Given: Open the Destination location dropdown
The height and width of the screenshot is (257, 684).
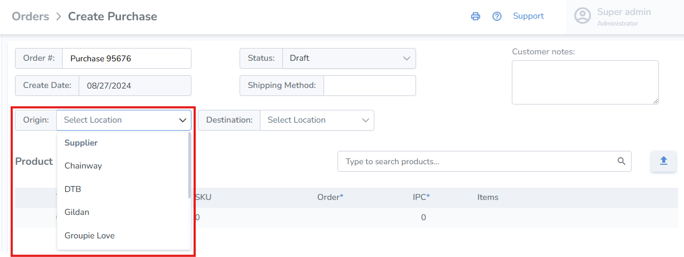Looking at the screenshot, I should (x=317, y=120).
